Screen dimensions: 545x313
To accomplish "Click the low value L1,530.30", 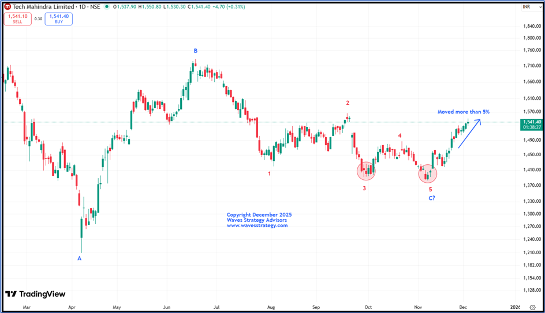I will 174,6.
